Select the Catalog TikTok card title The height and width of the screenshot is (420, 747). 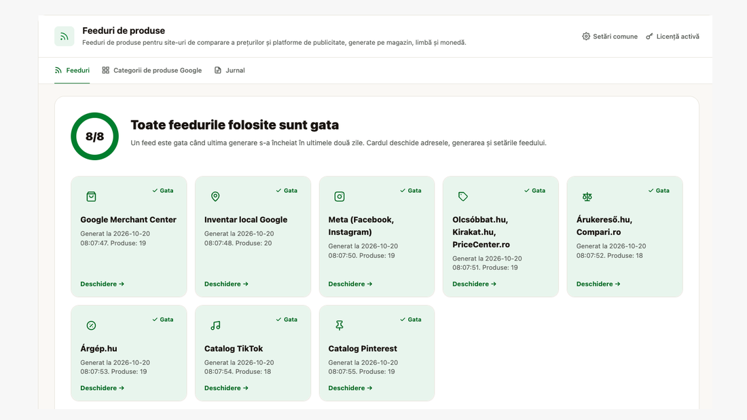234,349
